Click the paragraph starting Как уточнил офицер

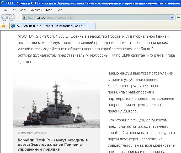141,136
